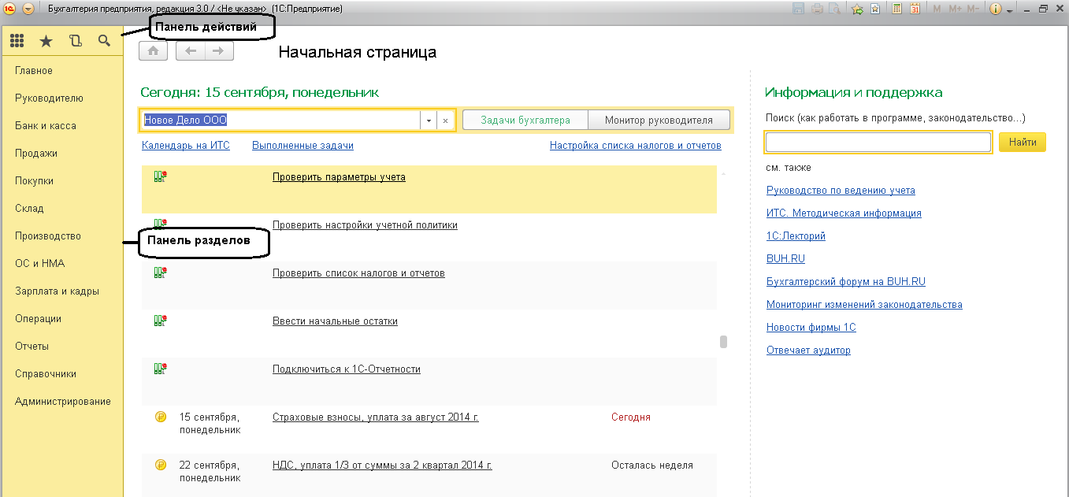
Task: Click the flag icon beside 'Проверить список налогов и отчетов'
Action: pos(161,273)
